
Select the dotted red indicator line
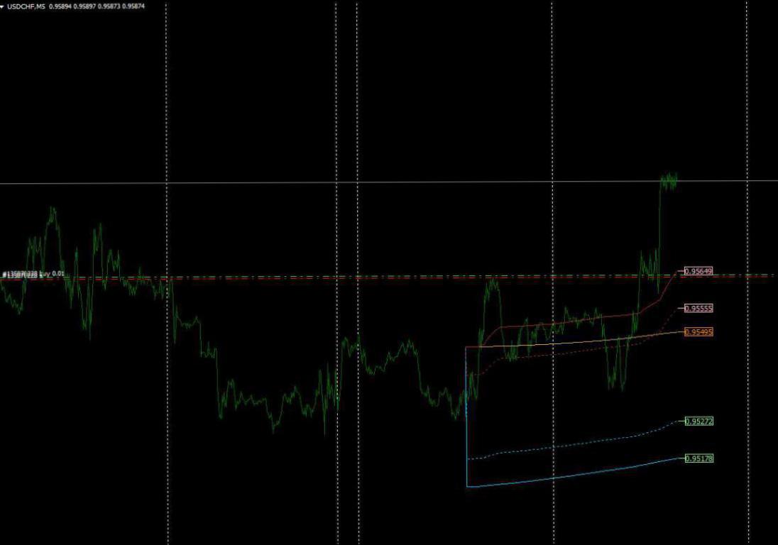tap(568, 353)
